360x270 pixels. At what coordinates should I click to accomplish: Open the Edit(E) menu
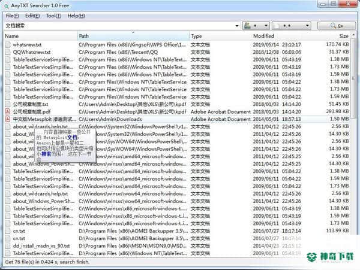tap(32, 16)
